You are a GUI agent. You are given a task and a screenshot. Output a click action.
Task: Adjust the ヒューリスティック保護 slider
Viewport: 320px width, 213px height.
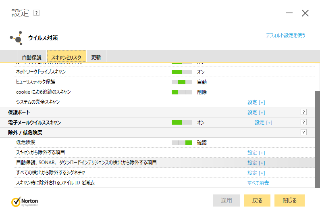(x=181, y=82)
